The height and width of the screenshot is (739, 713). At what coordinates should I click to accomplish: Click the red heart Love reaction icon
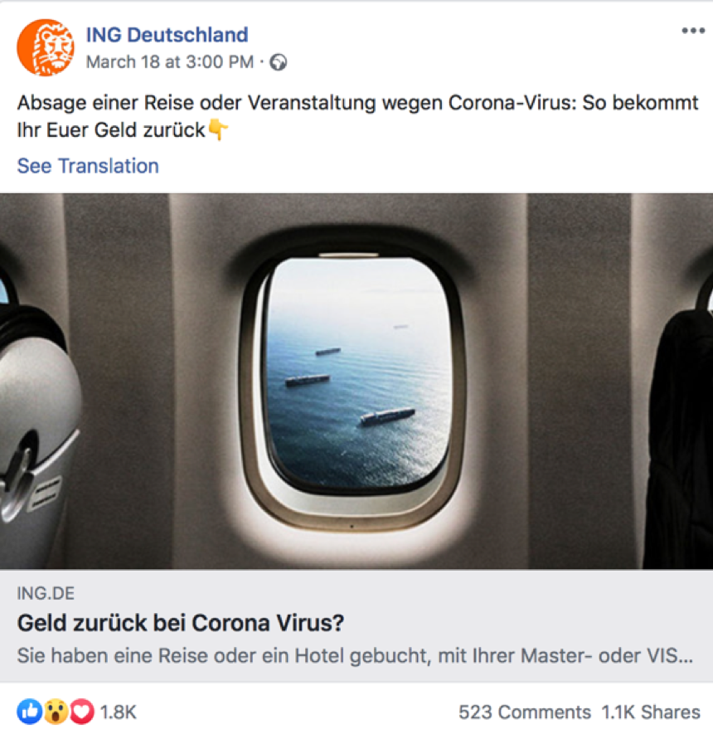click(x=82, y=712)
